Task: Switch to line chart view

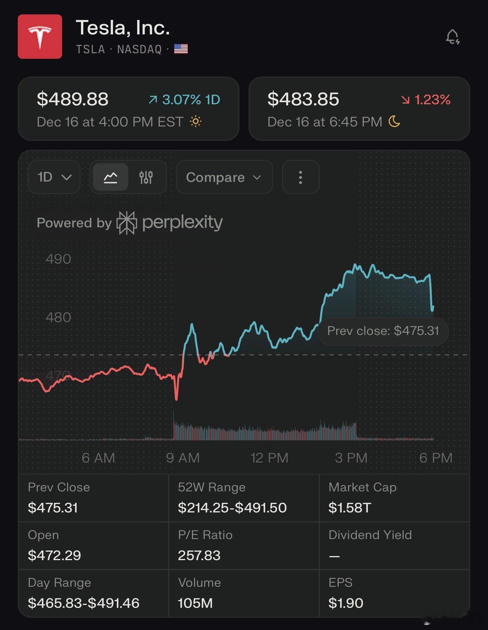Action: [x=111, y=177]
